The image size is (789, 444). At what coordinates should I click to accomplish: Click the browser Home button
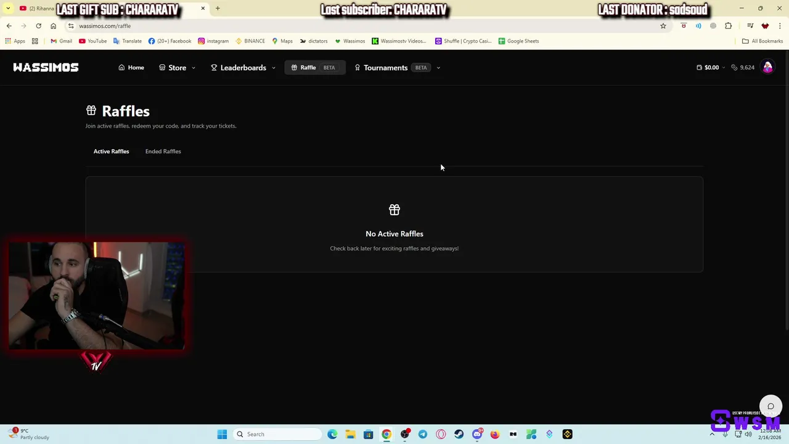(x=53, y=26)
